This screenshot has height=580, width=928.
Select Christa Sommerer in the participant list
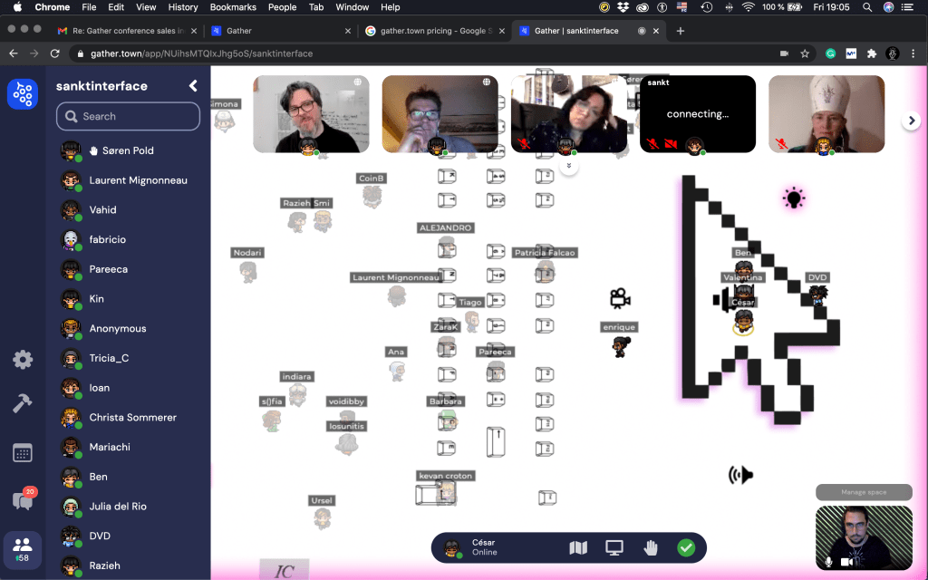pos(132,418)
